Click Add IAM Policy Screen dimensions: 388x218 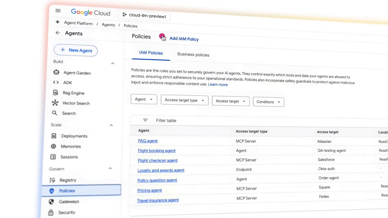click(184, 39)
